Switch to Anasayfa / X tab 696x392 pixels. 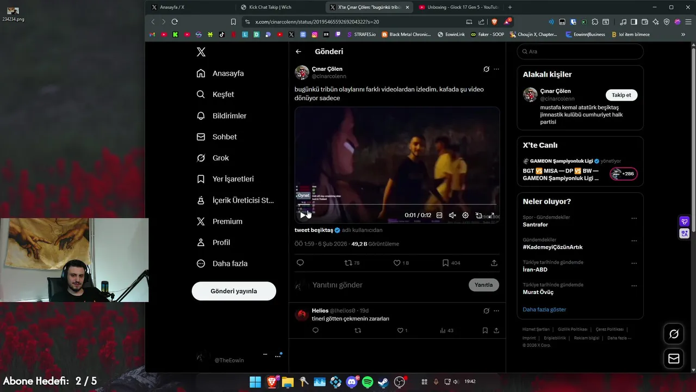coord(191,7)
